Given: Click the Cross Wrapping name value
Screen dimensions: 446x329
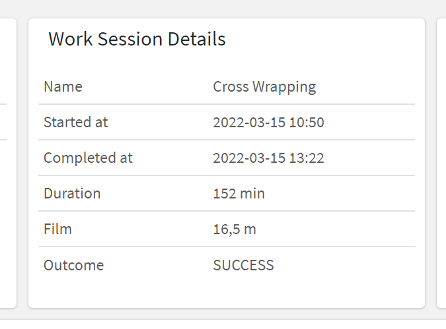Looking at the screenshot, I should (264, 87).
